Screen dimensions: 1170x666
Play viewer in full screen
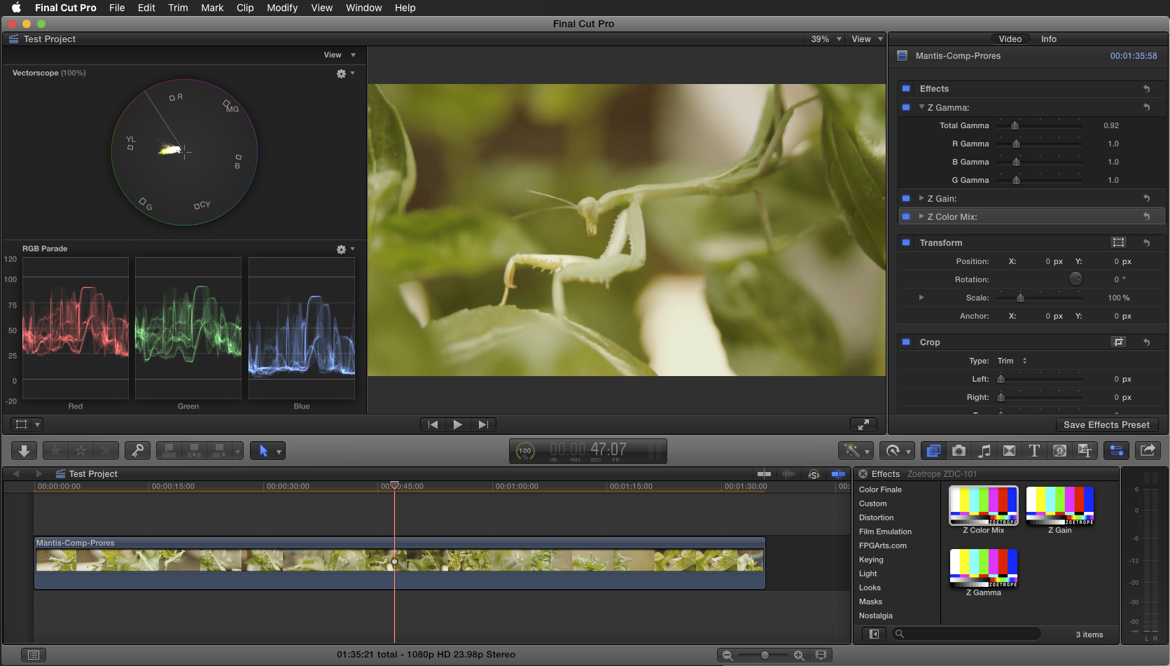tap(863, 424)
